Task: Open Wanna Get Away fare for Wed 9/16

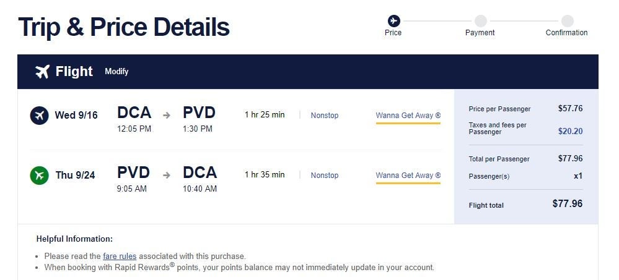Action: [x=408, y=116]
